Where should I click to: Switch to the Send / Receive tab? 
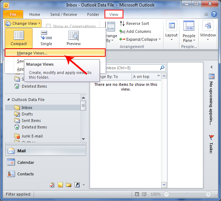(64, 14)
